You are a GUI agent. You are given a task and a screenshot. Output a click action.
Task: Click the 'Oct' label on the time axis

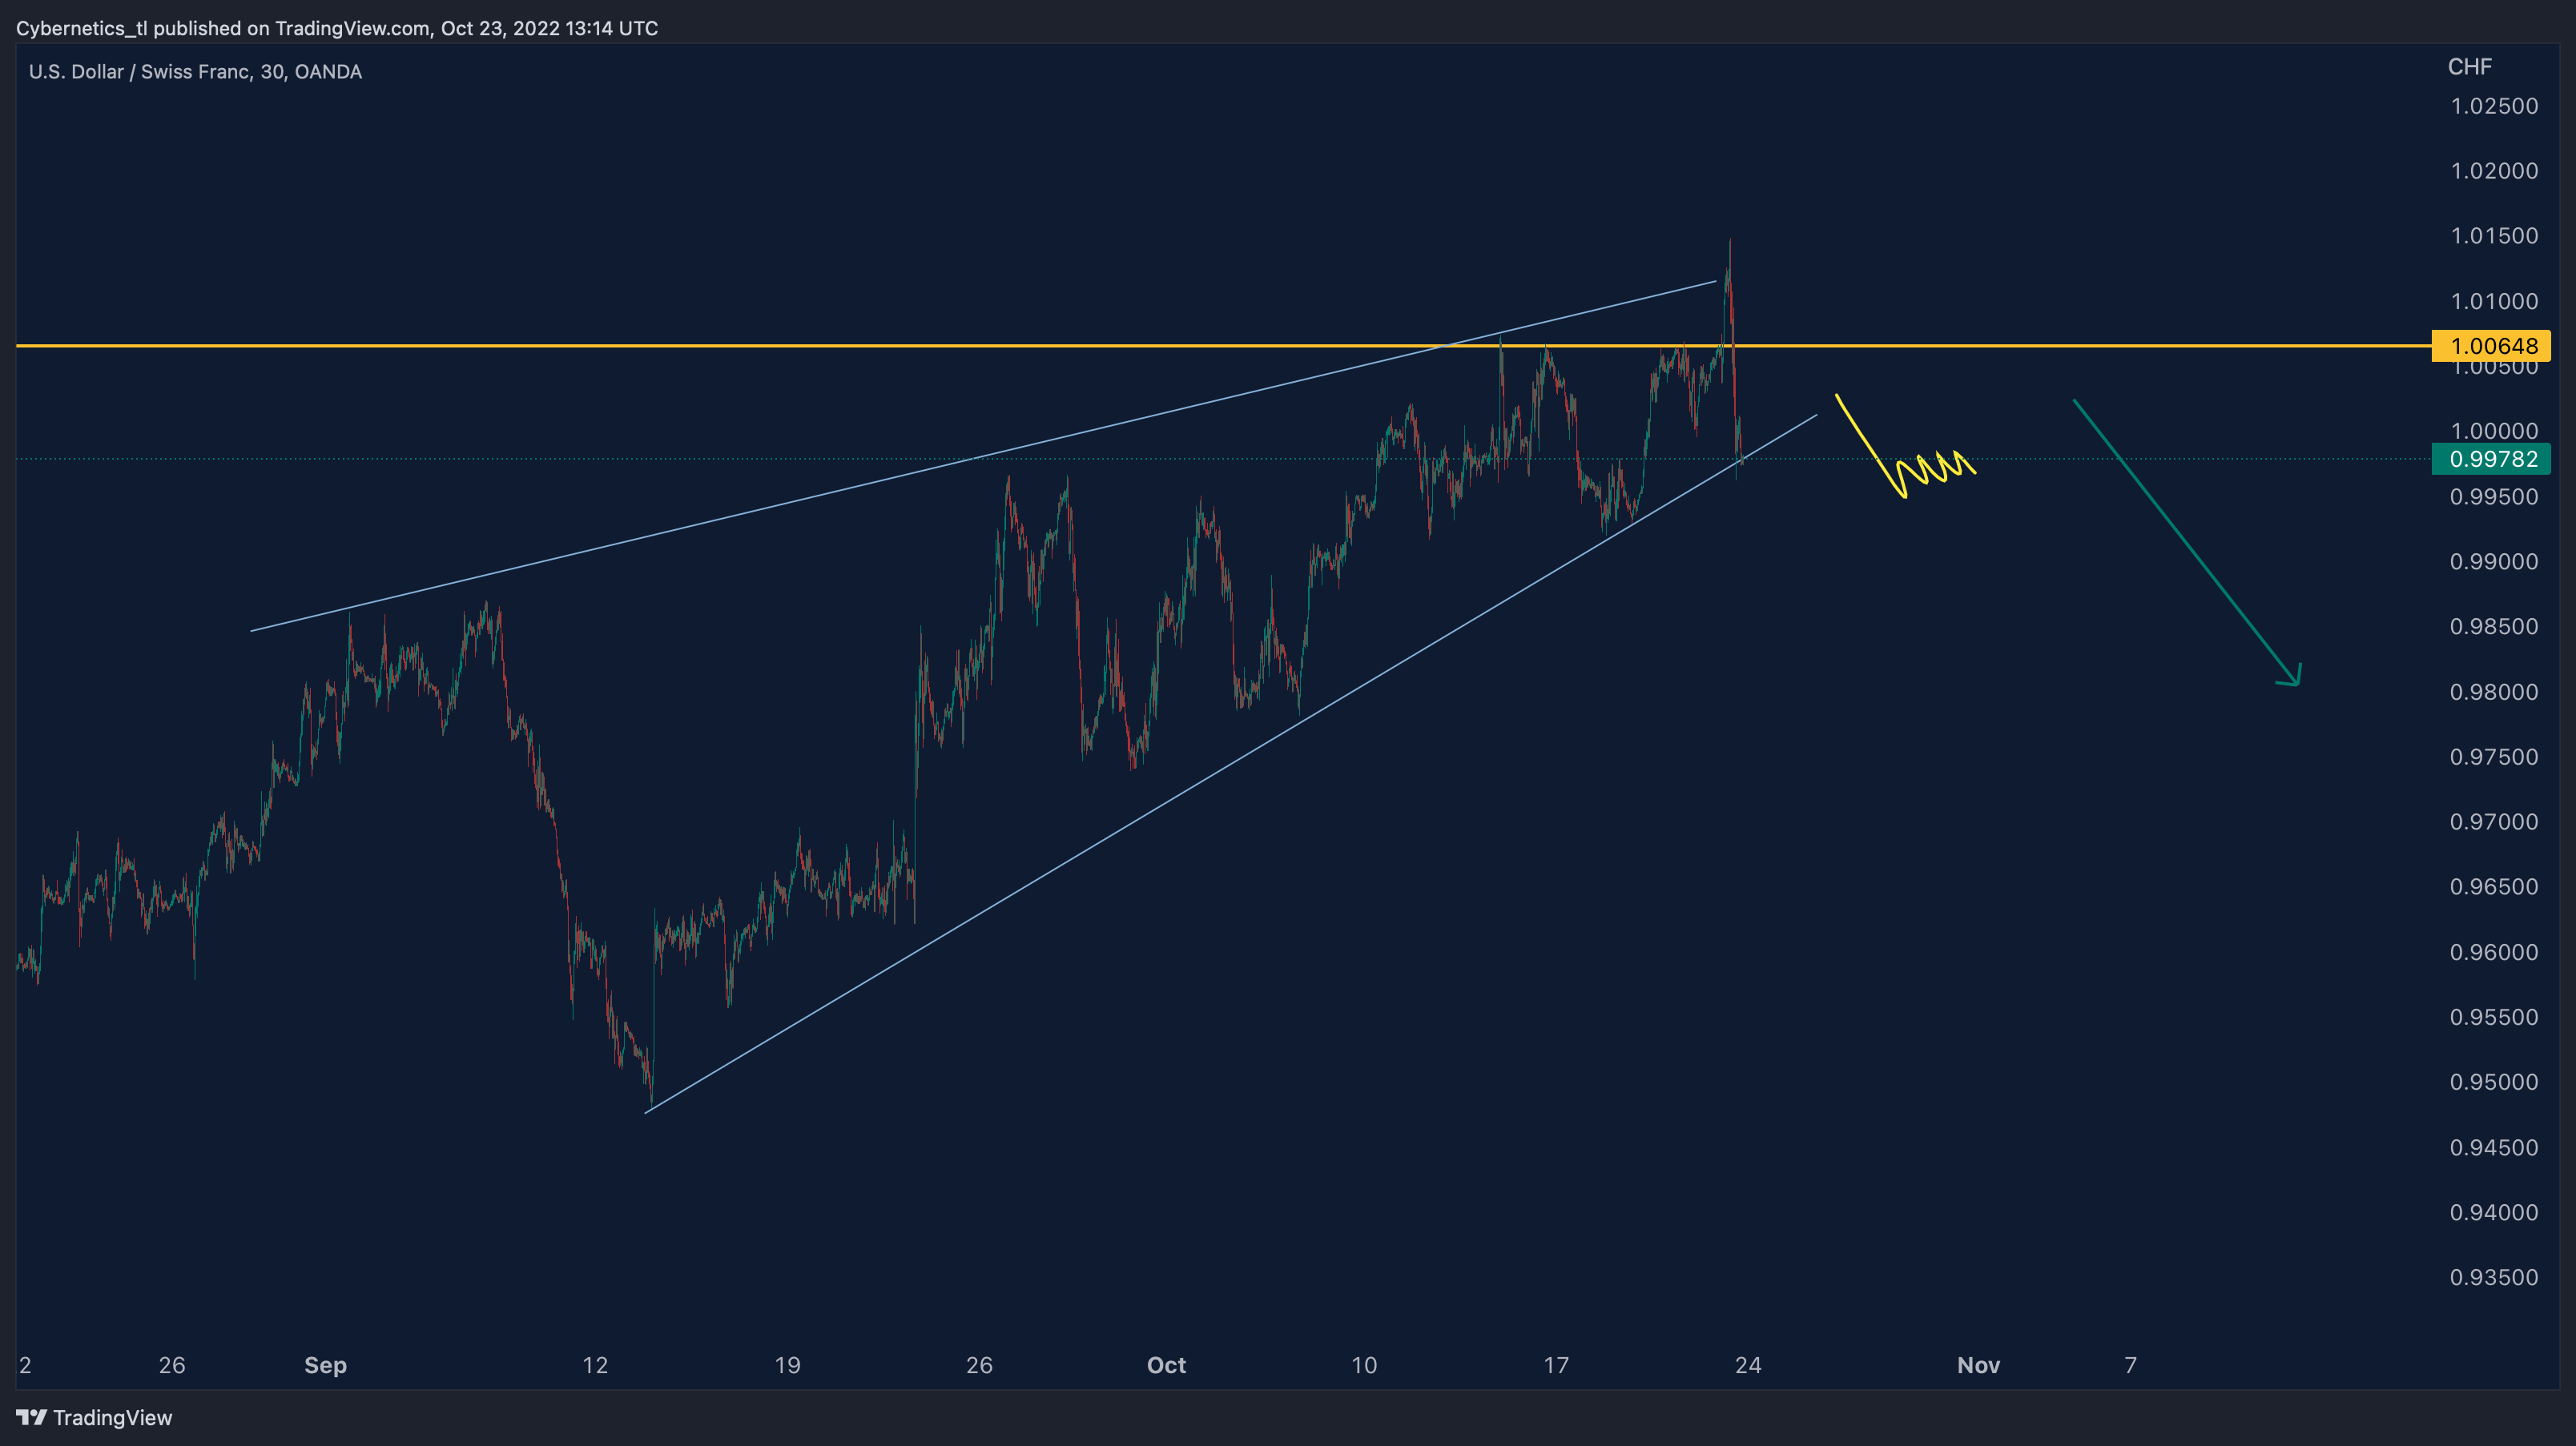point(1166,1365)
